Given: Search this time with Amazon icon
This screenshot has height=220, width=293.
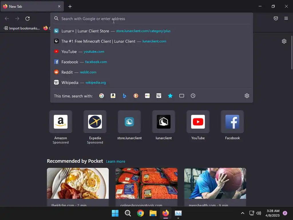Looking at the screenshot, I should (113, 96).
